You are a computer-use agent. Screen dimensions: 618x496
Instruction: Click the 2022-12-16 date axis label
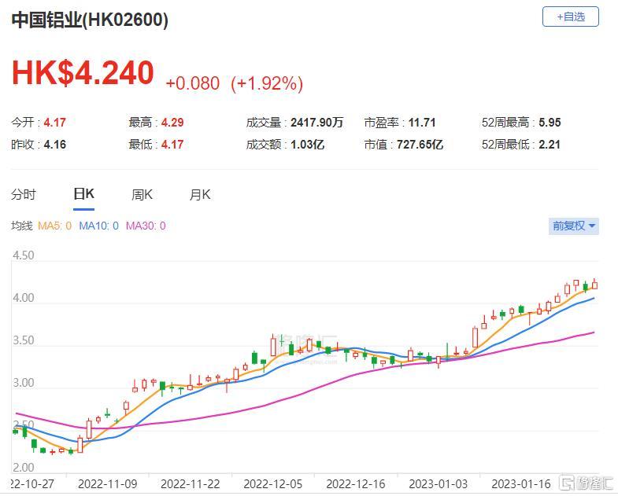356,483
